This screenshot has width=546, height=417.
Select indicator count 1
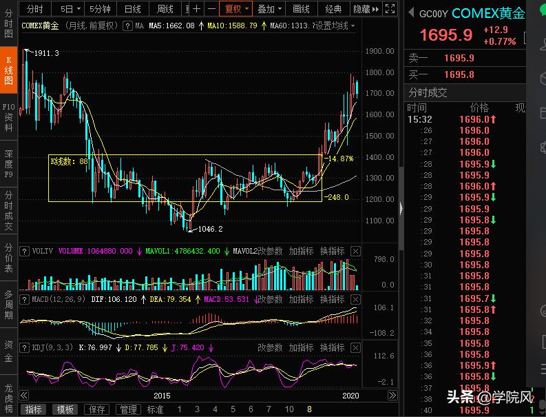click(179, 409)
